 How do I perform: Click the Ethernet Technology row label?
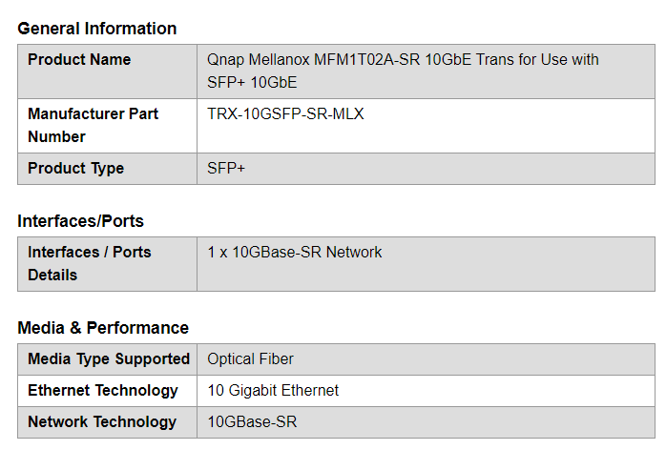[x=103, y=391]
